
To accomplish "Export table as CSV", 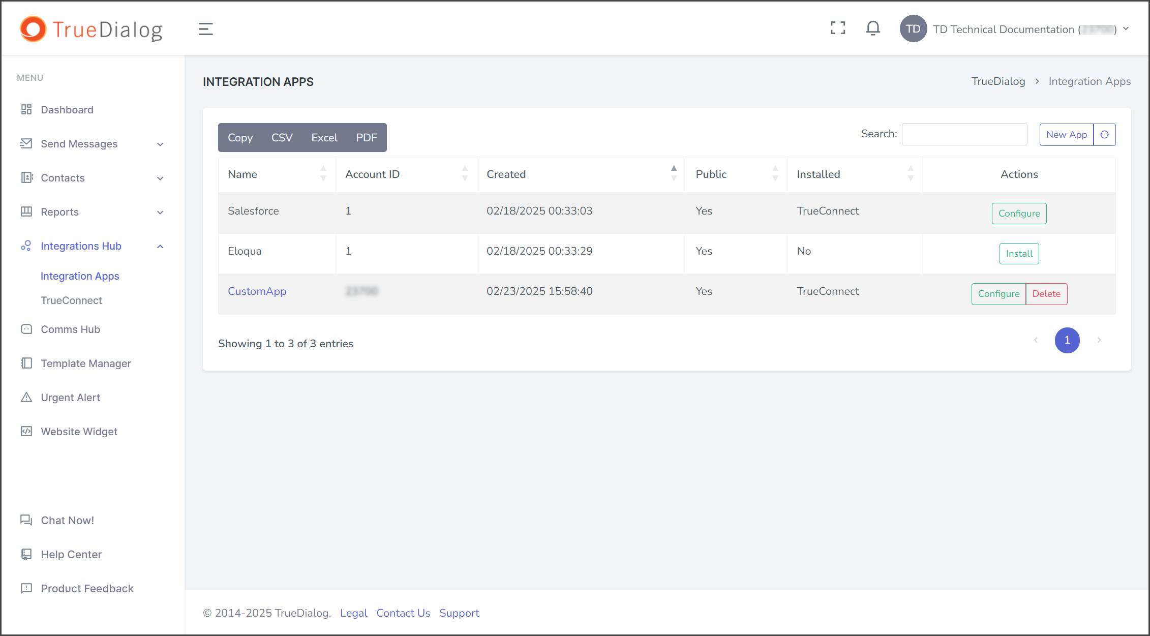I will (x=282, y=137).
